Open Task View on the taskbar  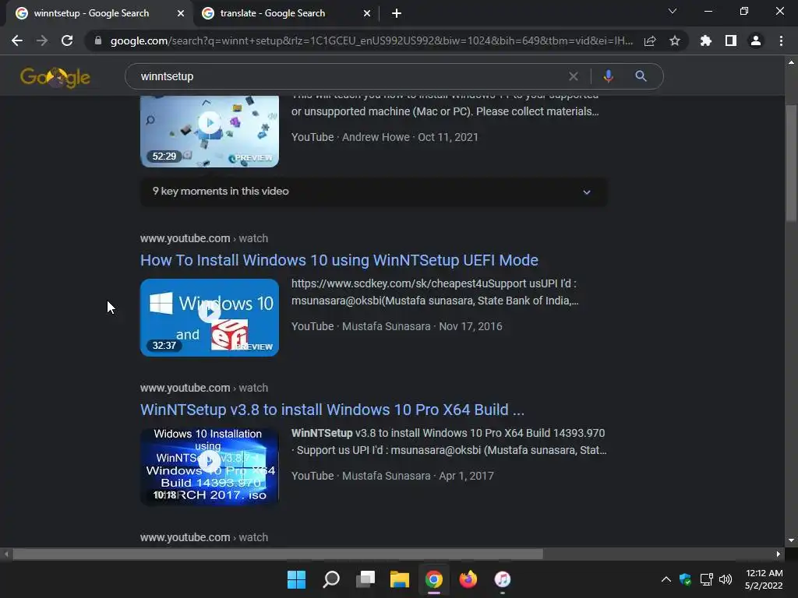point(365,579)
